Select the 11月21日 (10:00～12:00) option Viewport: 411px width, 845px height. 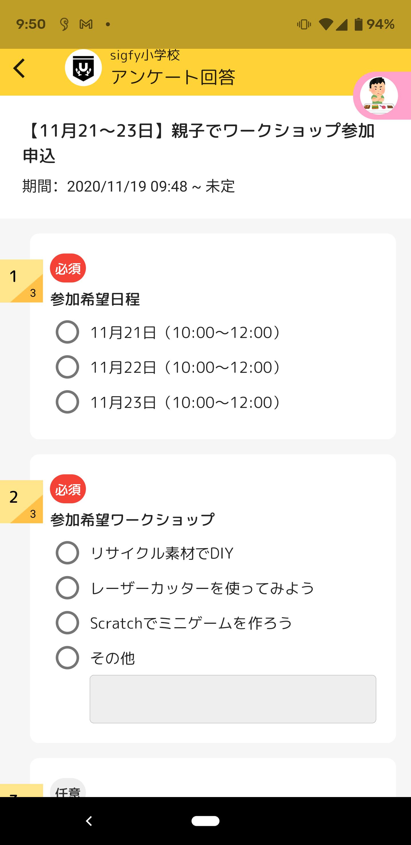point(68,332)
